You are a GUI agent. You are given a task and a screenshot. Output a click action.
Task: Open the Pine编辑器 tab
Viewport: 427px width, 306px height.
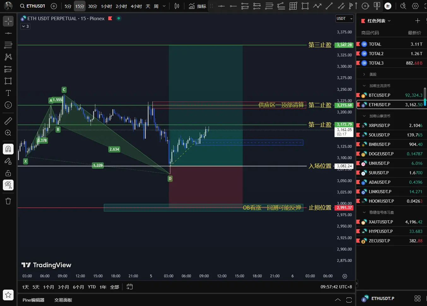click(x=33, y=300)
